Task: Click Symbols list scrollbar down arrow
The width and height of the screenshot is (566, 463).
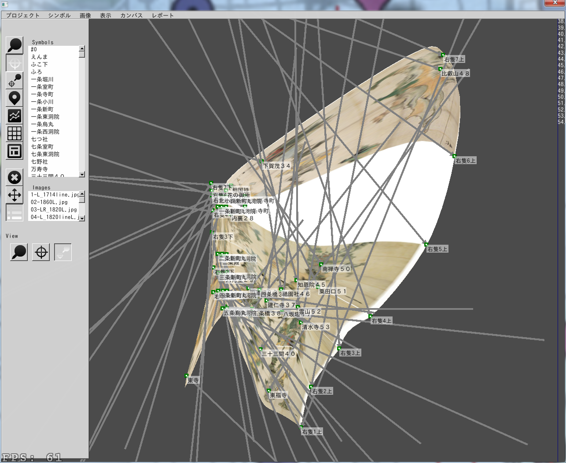Action: 82,174
